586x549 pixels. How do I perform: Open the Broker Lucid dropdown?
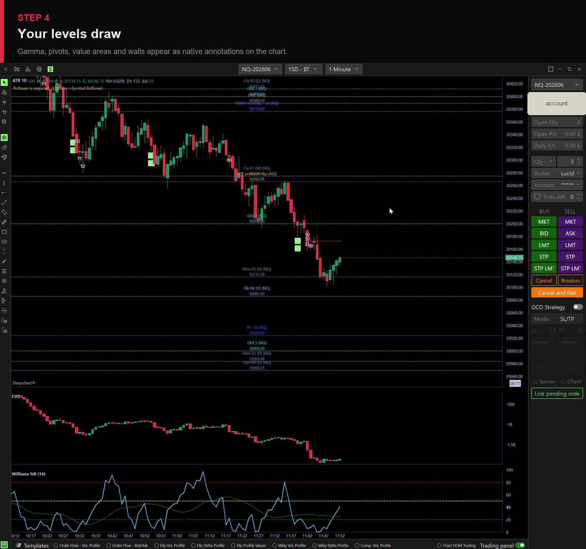(x=557, y=173)
